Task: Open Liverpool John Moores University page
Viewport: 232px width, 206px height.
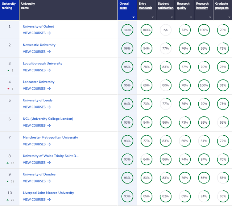Action: 48,193
